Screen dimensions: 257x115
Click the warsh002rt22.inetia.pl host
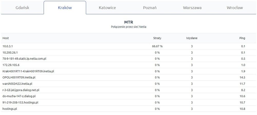click(x=17, y=84)
